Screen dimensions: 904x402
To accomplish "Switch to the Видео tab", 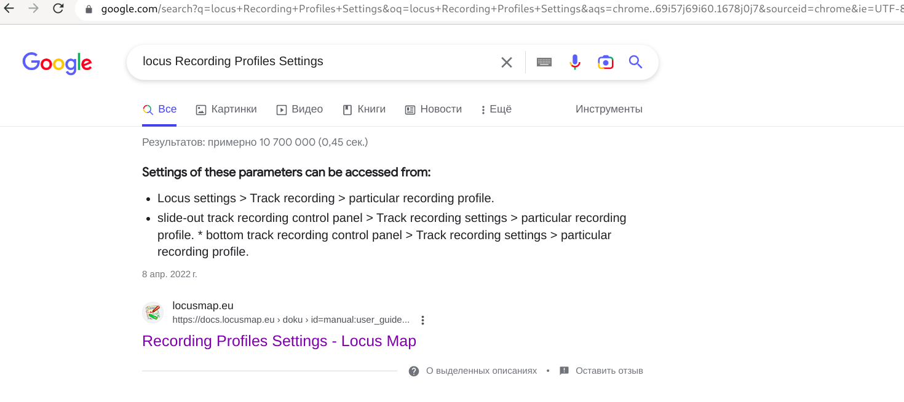I will [299, 109].
